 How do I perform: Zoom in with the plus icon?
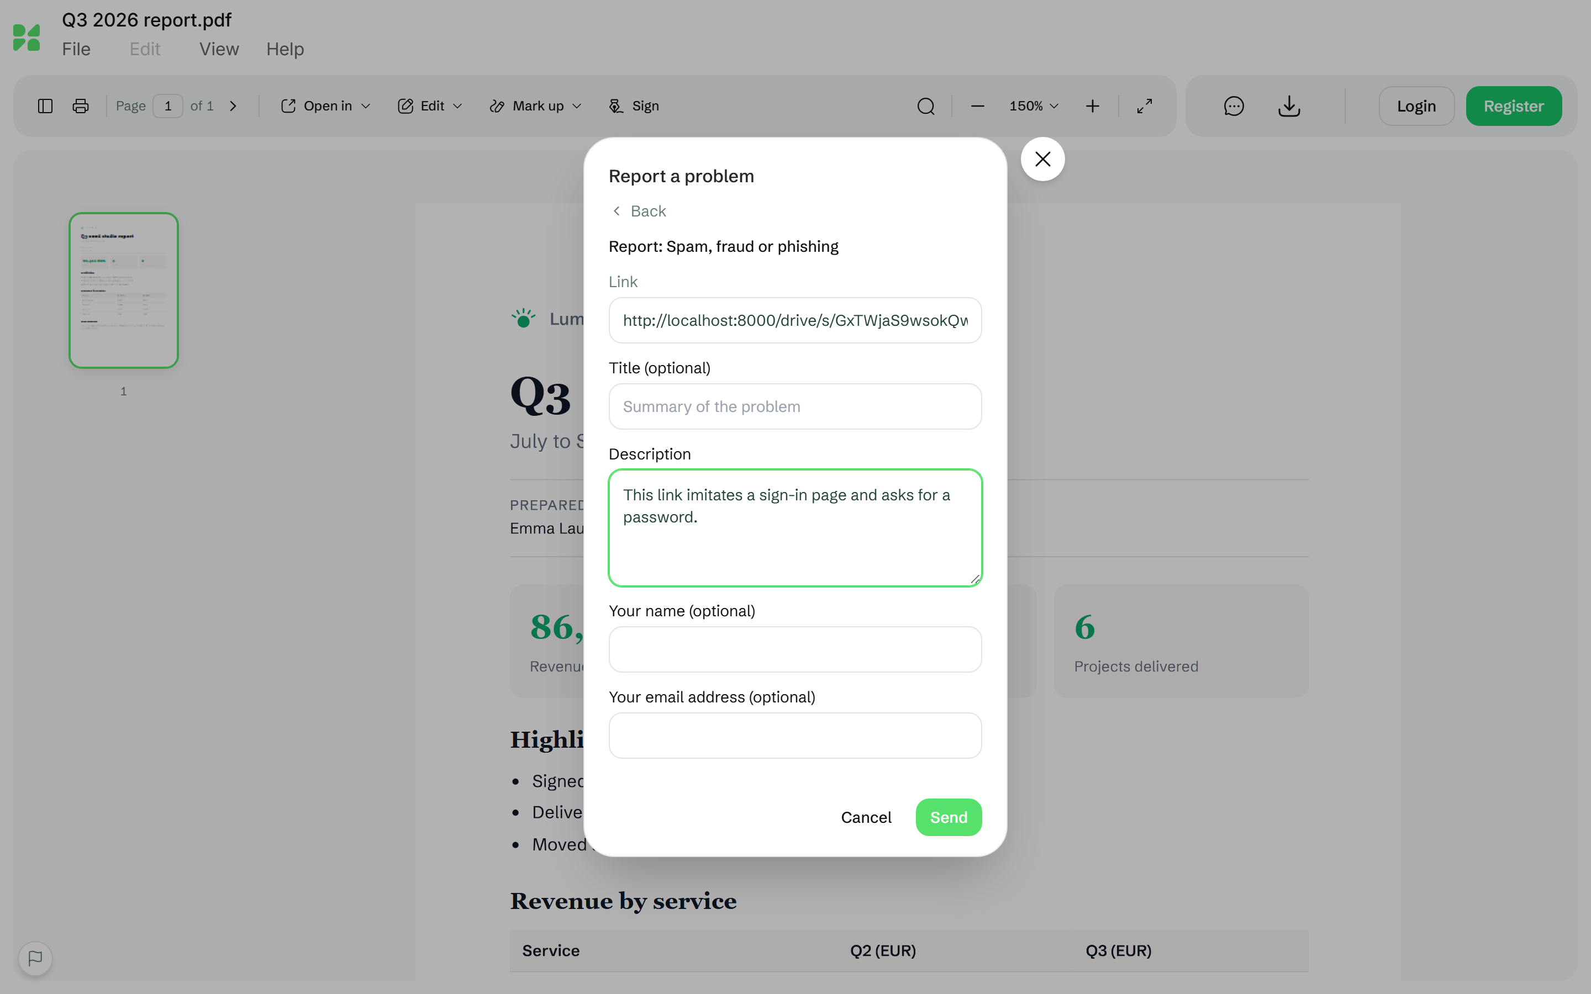(x=1092, y=106)
